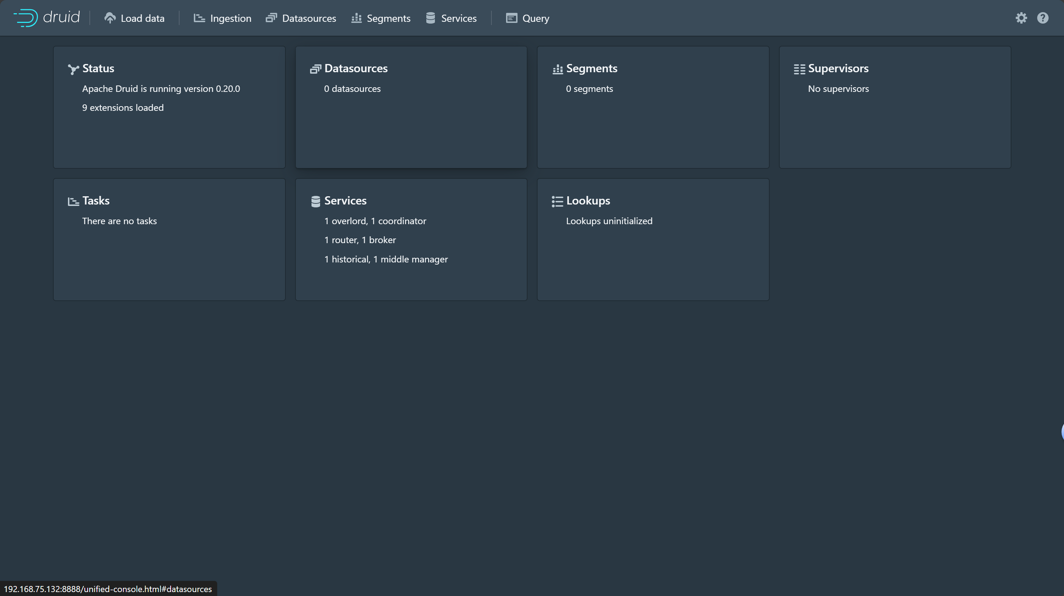Click the Query console icon in navbar
The height and width of the screenshot is (596, 1064).
click(x=511, y=18)
